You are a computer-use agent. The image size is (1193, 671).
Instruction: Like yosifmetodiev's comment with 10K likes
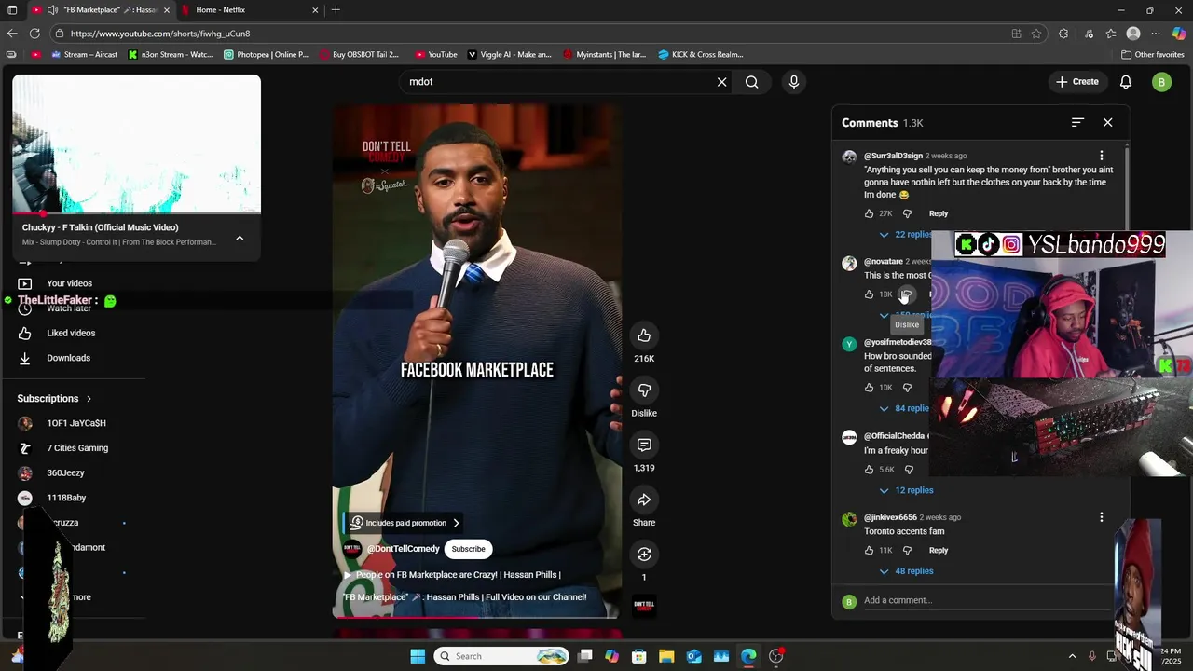pos(870,388)
